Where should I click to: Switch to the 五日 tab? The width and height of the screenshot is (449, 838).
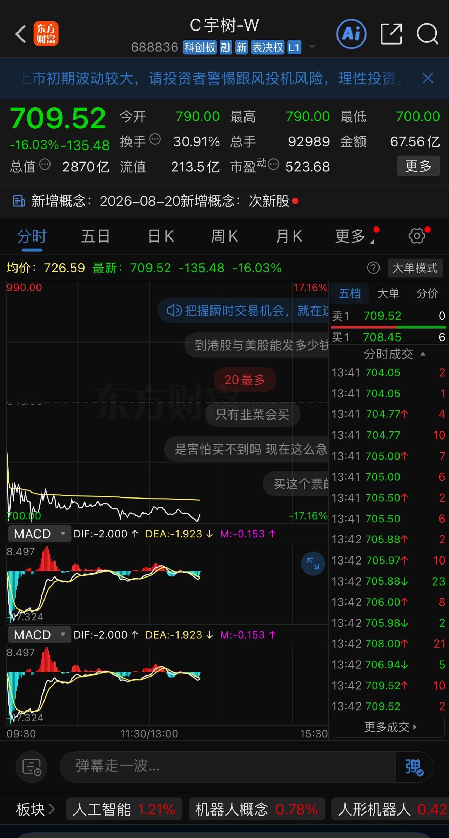[96, 236]
